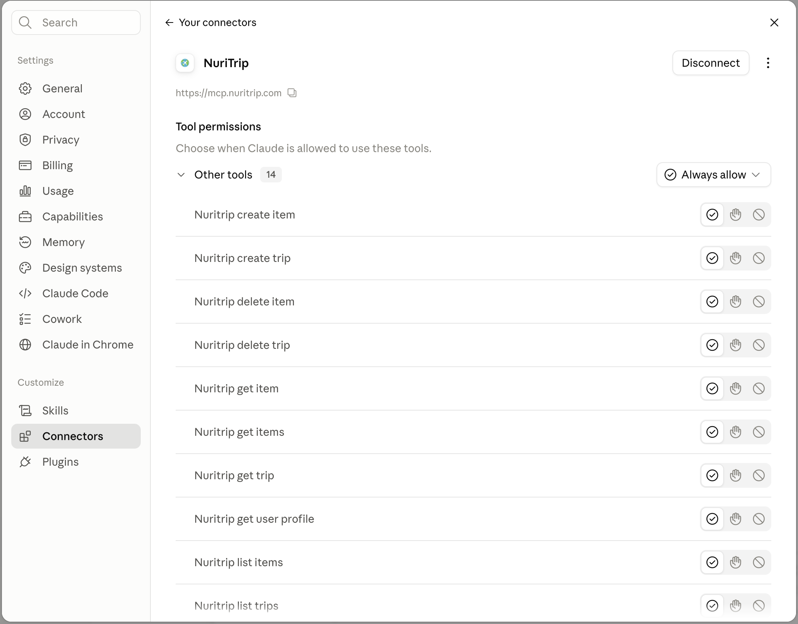Open the NuriTrip more options menu

(x=768, y=63)
